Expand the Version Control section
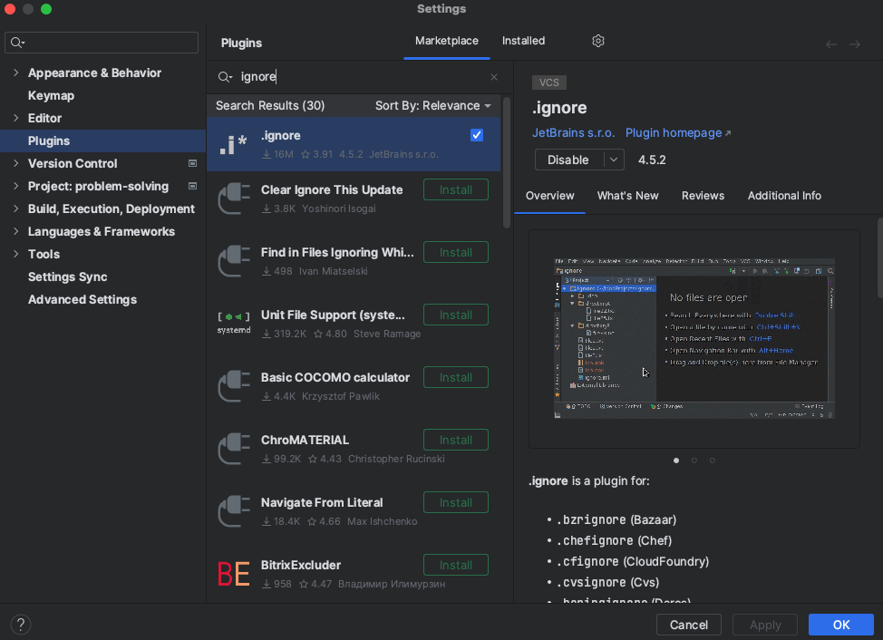 coord(15,163)
